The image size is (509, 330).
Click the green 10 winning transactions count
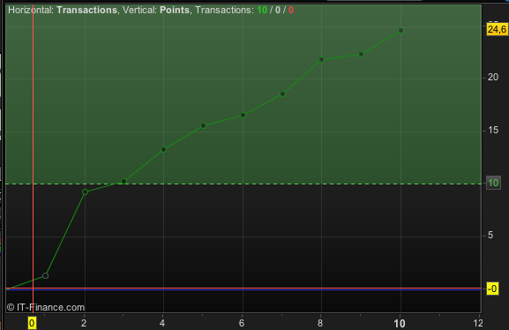tap(262, 10)
